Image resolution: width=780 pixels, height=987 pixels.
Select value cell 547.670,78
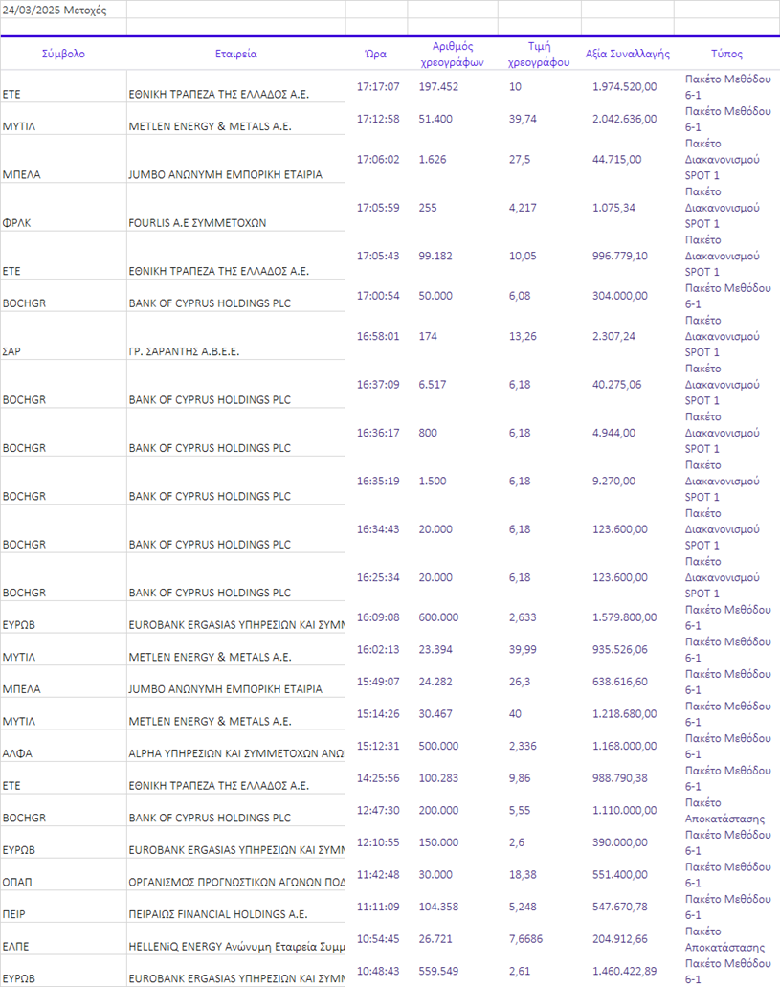coord(619,907)
